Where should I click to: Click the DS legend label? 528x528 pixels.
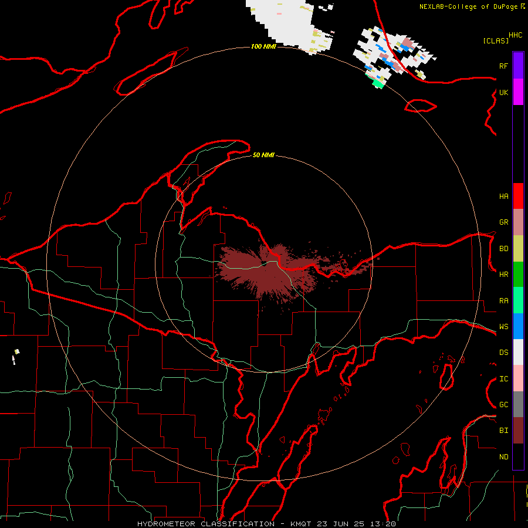coord(503,353)
